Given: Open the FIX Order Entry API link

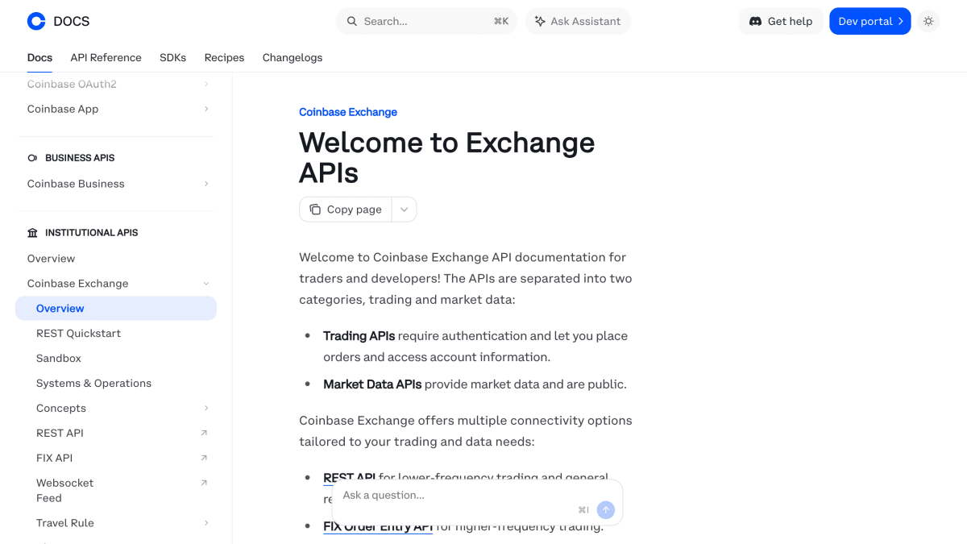Looking at the screenshot, I should [x=378, y=526].
